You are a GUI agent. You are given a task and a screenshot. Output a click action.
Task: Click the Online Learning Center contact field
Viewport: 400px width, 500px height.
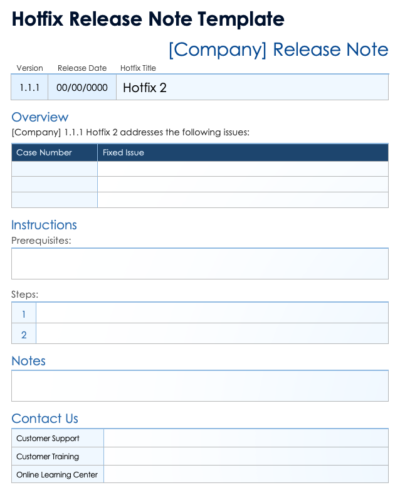[x=246, y=474]
